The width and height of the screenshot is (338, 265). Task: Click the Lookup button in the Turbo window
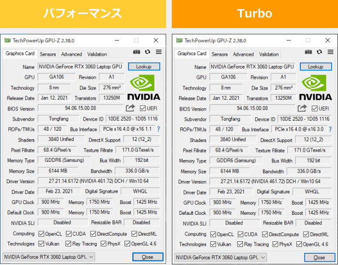(x=316, y=67)
